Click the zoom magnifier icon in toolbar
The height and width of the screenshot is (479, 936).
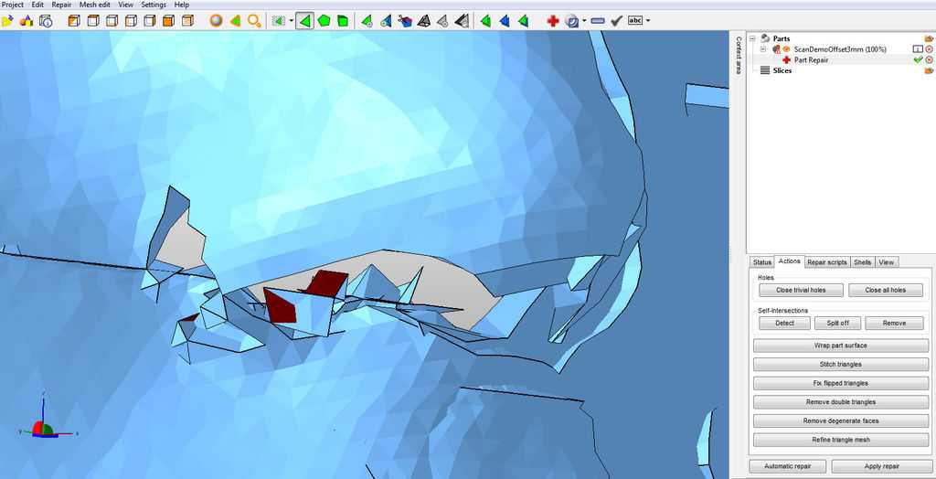click(254, 20)
